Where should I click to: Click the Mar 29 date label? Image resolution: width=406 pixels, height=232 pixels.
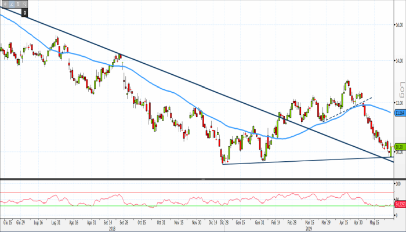coord(326,222)
